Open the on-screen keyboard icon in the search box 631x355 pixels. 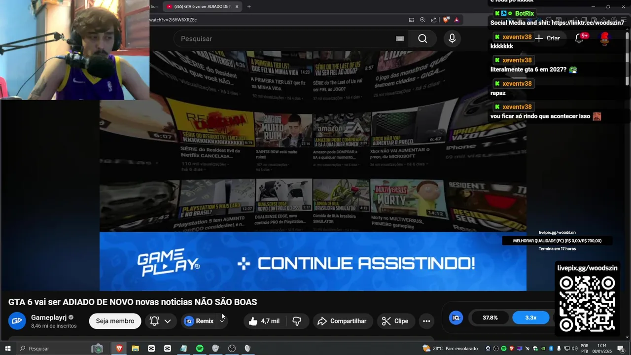(400, 38)
